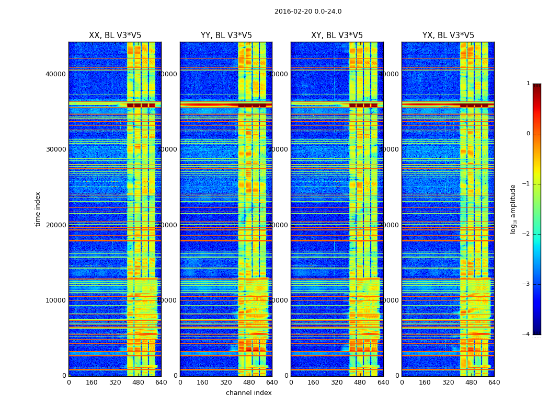Viewport: 549px width, 418px height.
Task: Click the XY, BL V3*V5 subplot title
Action: pyautogui.click(x=337, y=36)
